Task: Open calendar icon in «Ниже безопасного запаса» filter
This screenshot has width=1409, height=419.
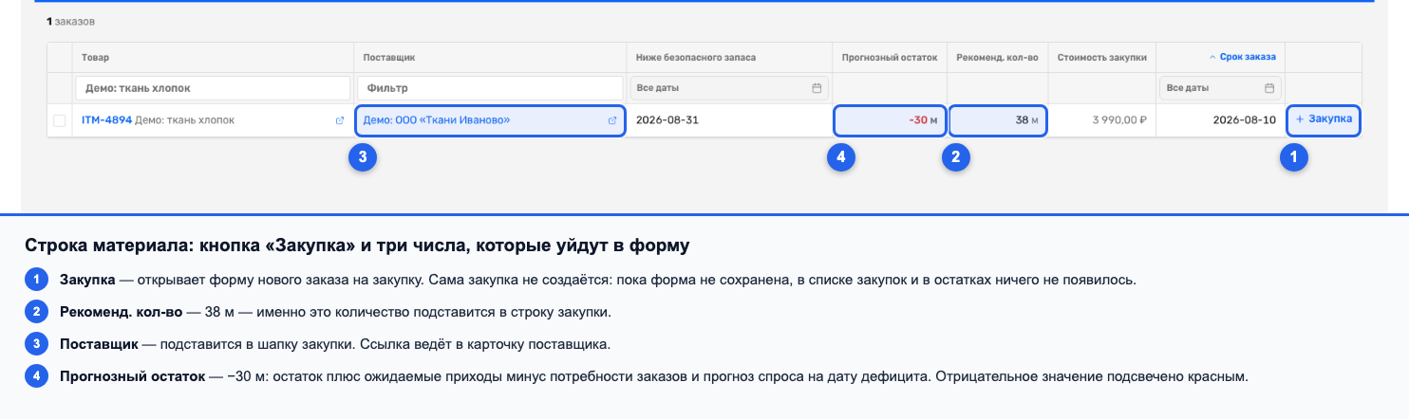Action: click(x=817, y=88)
